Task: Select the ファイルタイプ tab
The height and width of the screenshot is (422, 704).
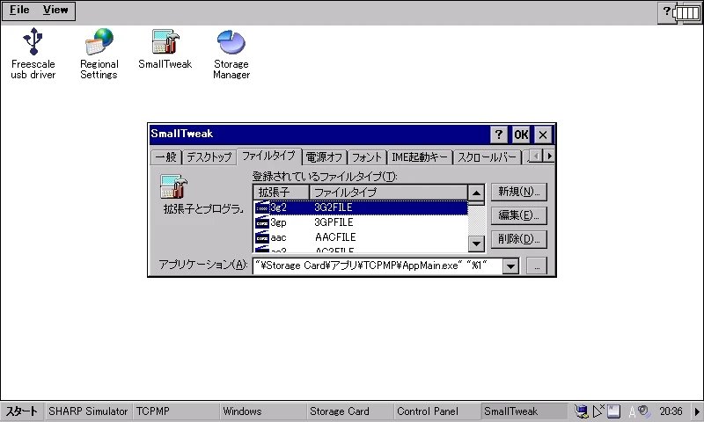Action: tap(269, 156)
